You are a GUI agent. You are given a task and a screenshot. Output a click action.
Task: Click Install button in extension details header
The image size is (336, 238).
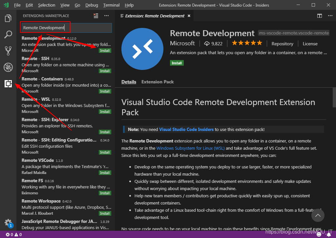(x=177, y=63)
